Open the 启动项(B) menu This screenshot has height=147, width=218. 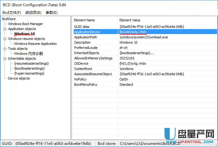(x=33, y=12)
